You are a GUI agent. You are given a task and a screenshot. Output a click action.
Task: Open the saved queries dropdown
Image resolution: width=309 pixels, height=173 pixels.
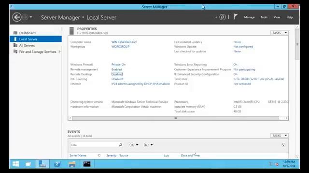[x=148, y=145]
